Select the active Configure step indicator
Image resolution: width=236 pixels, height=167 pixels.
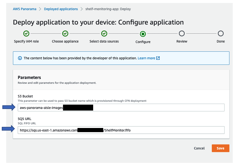pos(143,34)
